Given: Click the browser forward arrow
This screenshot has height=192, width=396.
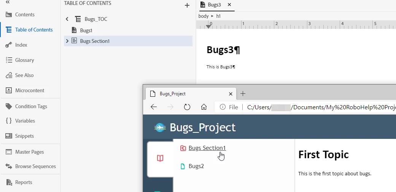Looking at the screenshot, I should point(170,107).
